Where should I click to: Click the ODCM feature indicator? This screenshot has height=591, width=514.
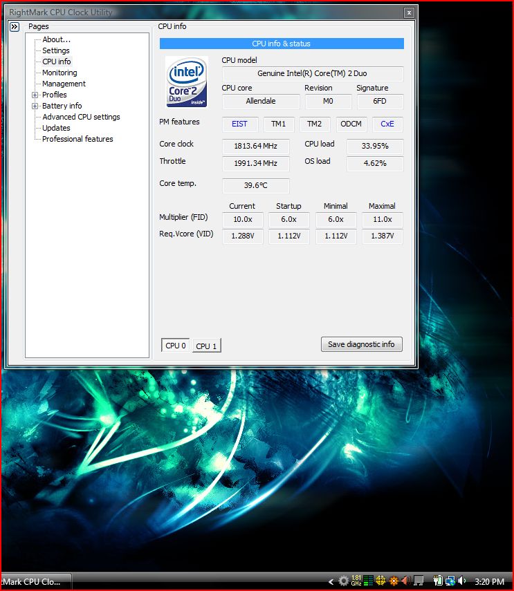(351, 124)
